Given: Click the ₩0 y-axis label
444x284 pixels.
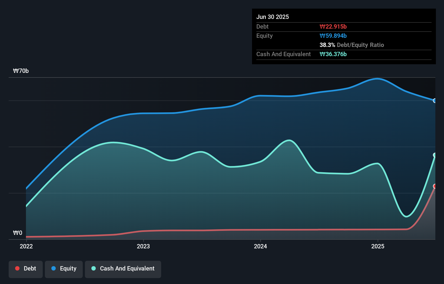Looking at the screenshot, I should tap(18, 233).
